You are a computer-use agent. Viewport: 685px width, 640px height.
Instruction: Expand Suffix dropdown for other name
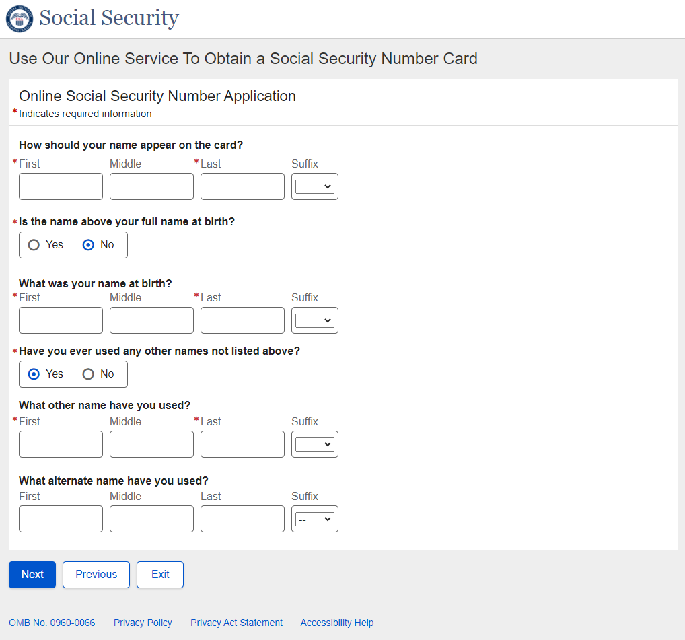[x=315, y=445]
